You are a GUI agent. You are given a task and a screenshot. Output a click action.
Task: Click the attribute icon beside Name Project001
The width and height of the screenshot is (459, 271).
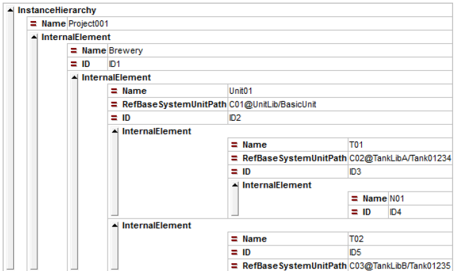point(33,24)
